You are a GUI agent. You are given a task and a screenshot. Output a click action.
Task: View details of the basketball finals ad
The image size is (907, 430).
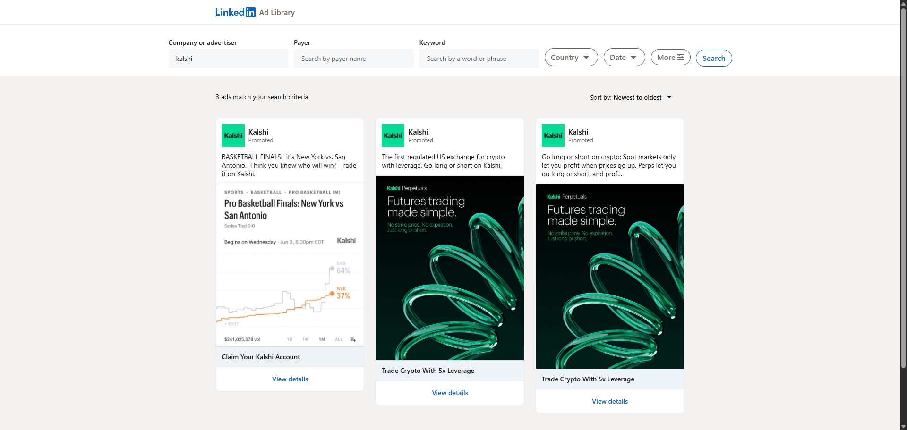point(290,379)
